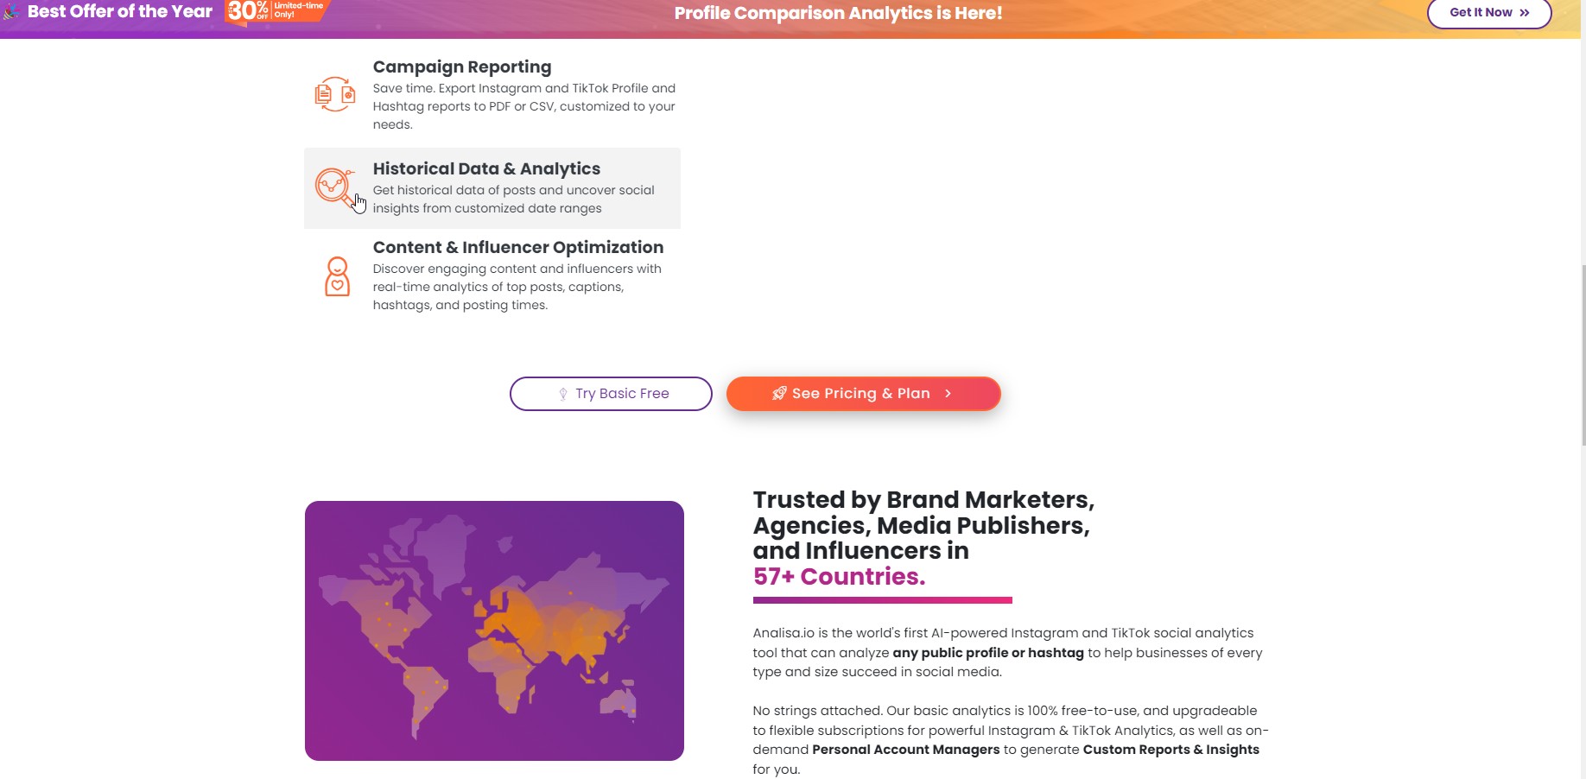Click the party icon beside Best Offer
The width and height of the screenshot is (1586, 779).
click(10, 11)
